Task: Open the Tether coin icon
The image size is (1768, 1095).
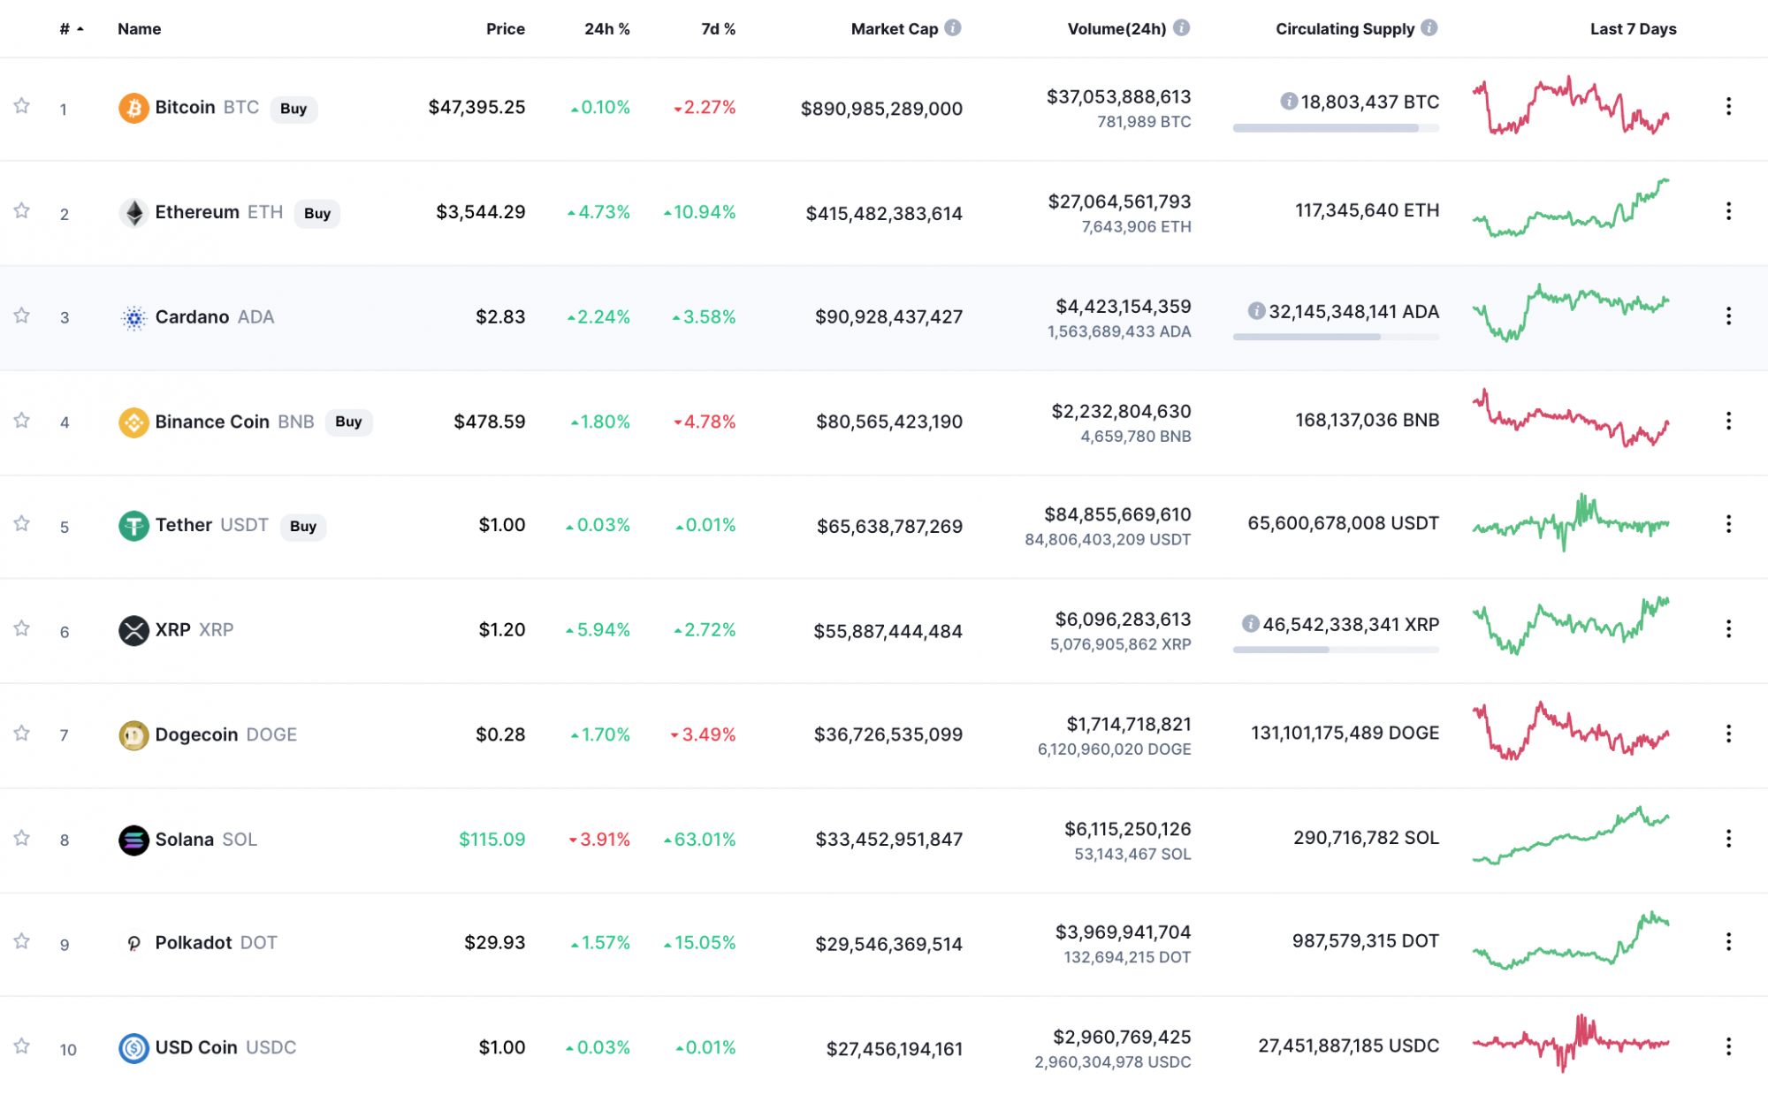Action: coord(133,525)
